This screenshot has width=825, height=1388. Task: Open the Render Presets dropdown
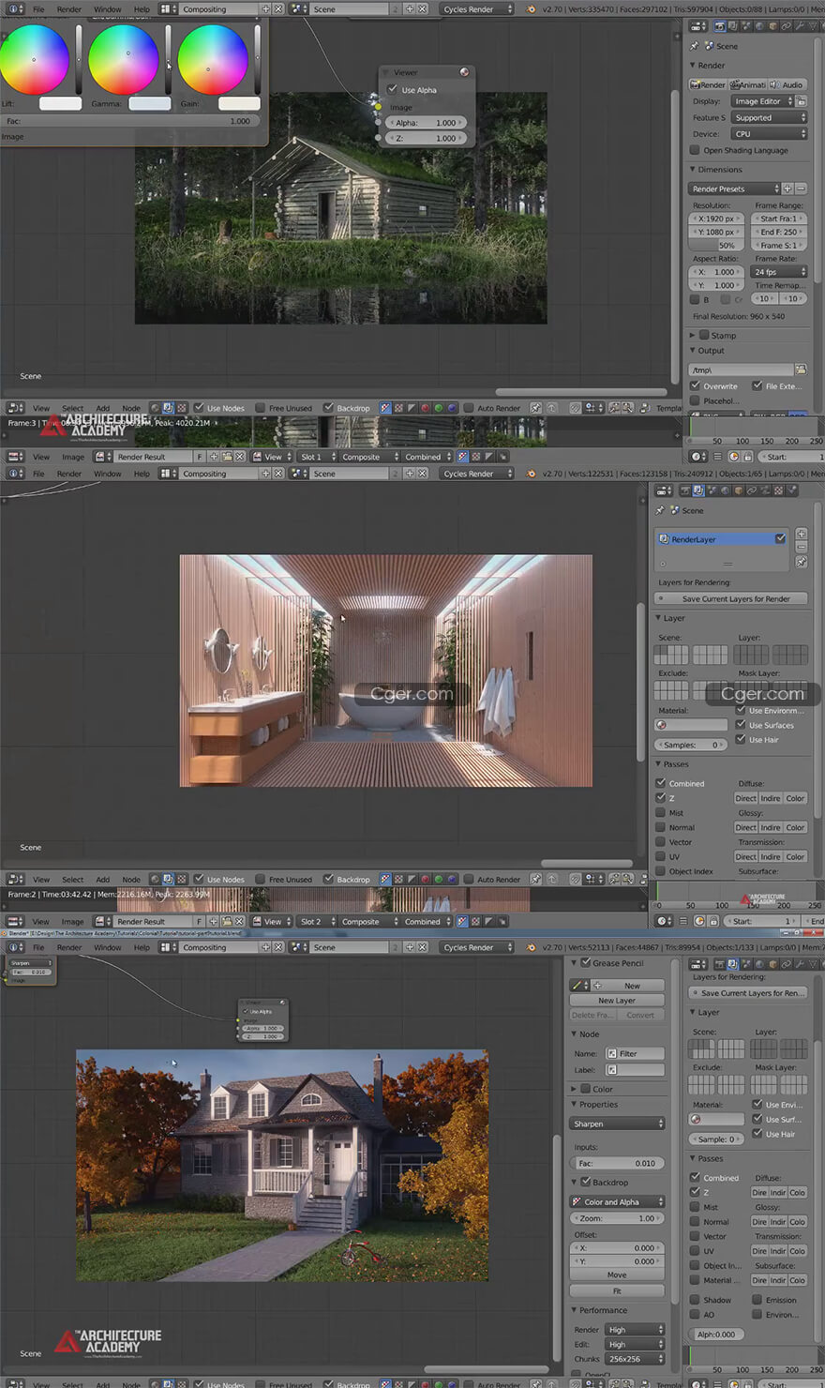735,189
